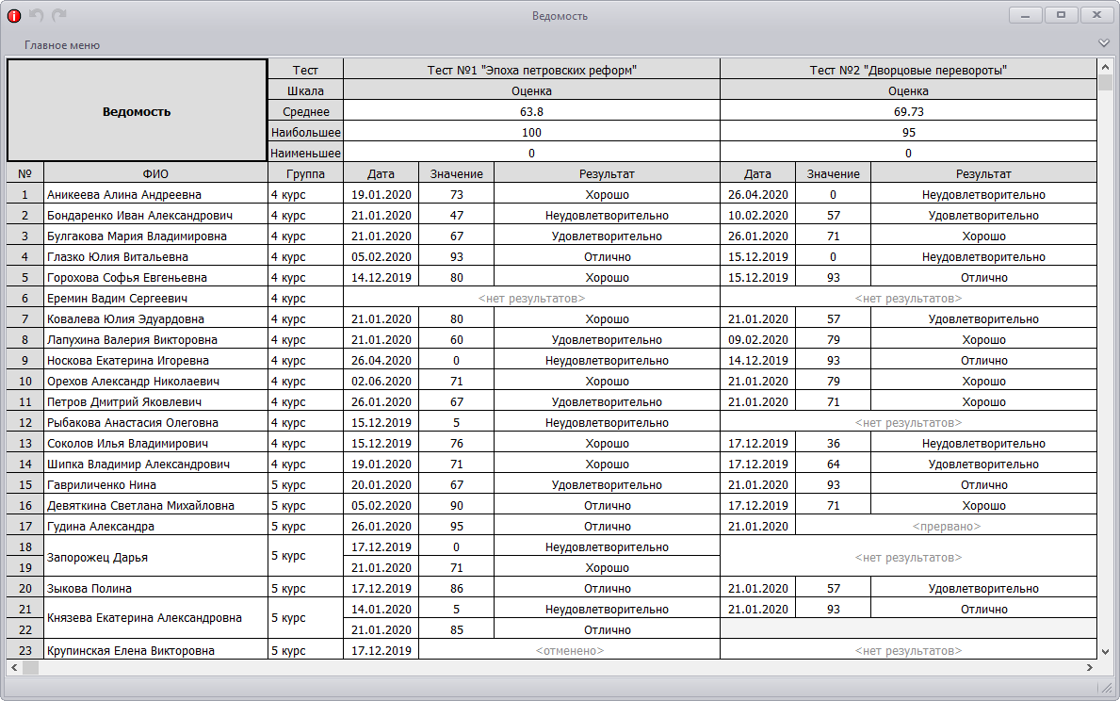Click the vertical scrollbar up arrow
1120x701 pixels.
pos(1105,67)
